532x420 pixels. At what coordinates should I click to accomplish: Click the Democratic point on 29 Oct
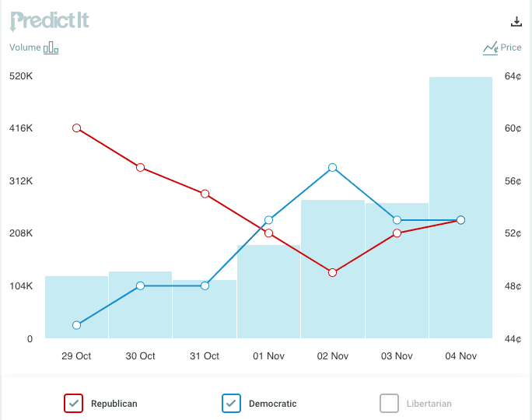(76, 325)
